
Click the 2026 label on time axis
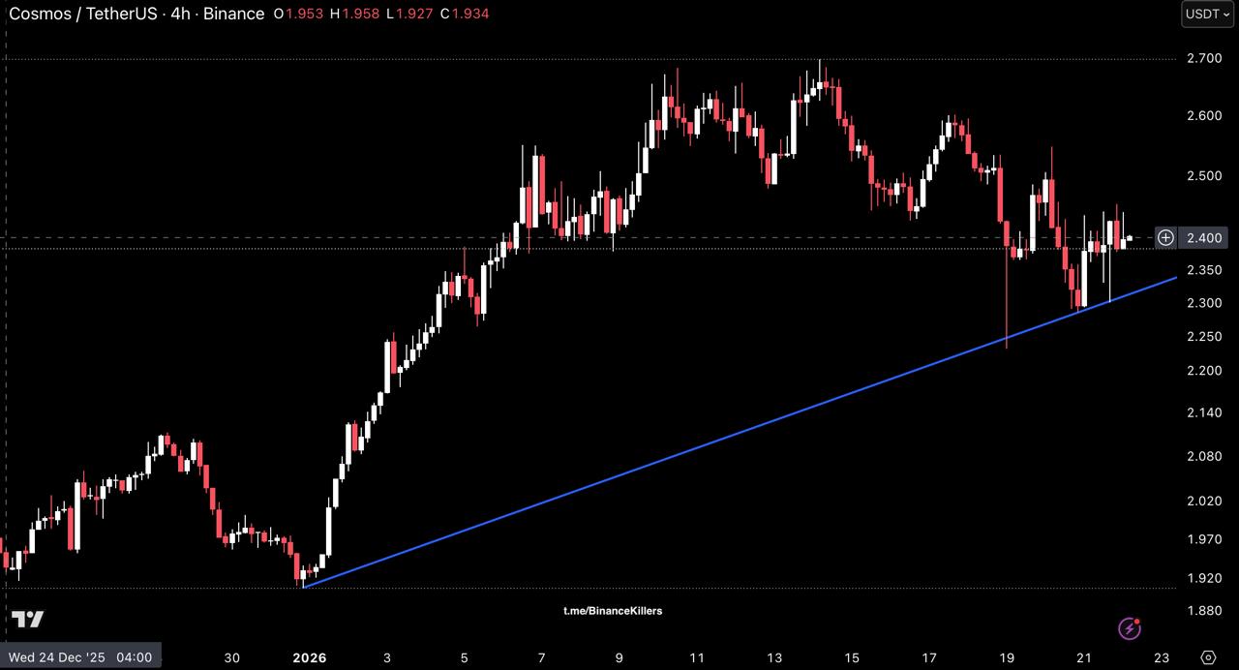pyautogui.click(x=310, y=657)
